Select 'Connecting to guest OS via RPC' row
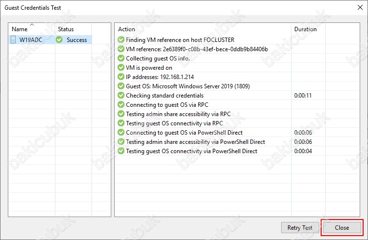 pyautogui.click(x=167, y=104)
